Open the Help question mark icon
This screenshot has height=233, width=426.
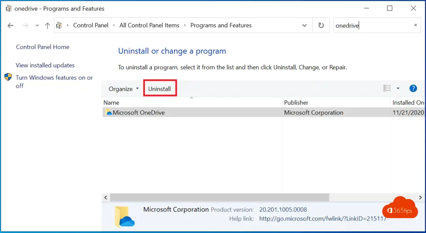(x=413, y=88)
